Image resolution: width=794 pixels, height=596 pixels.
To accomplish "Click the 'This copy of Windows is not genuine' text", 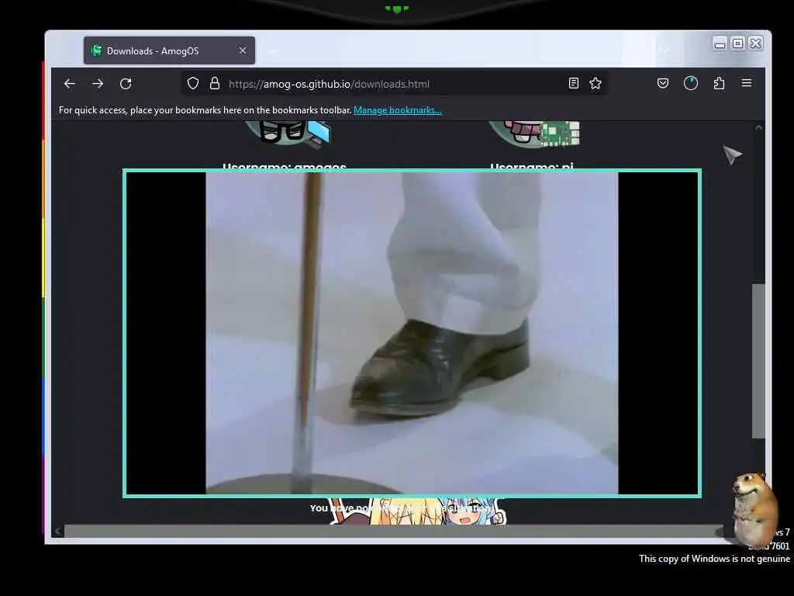I will [x=714, y=559].
